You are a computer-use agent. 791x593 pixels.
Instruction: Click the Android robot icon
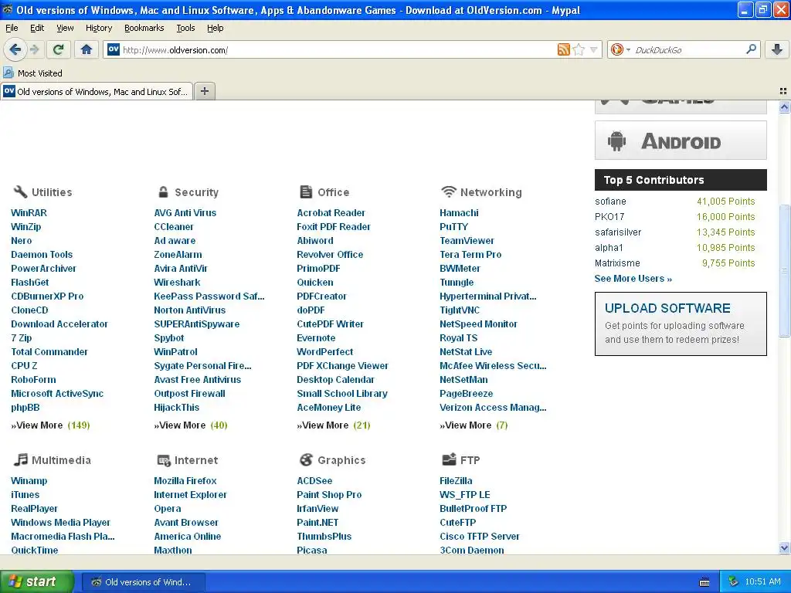[616, 141]
